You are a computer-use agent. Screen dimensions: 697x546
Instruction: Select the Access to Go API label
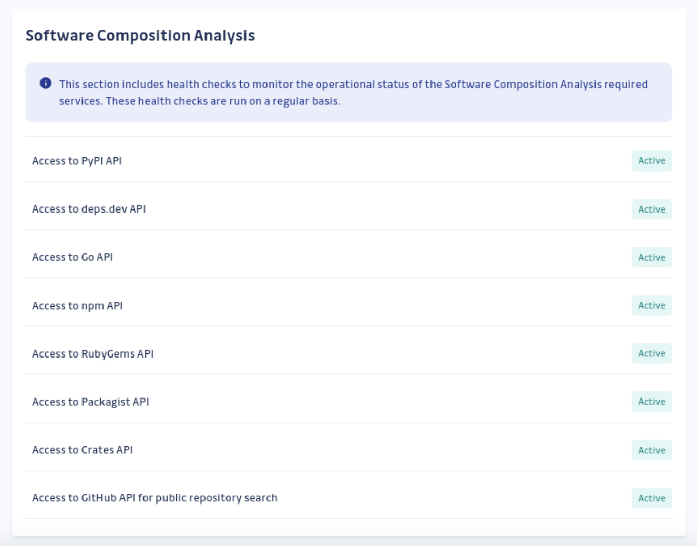[x=72, y=257]
